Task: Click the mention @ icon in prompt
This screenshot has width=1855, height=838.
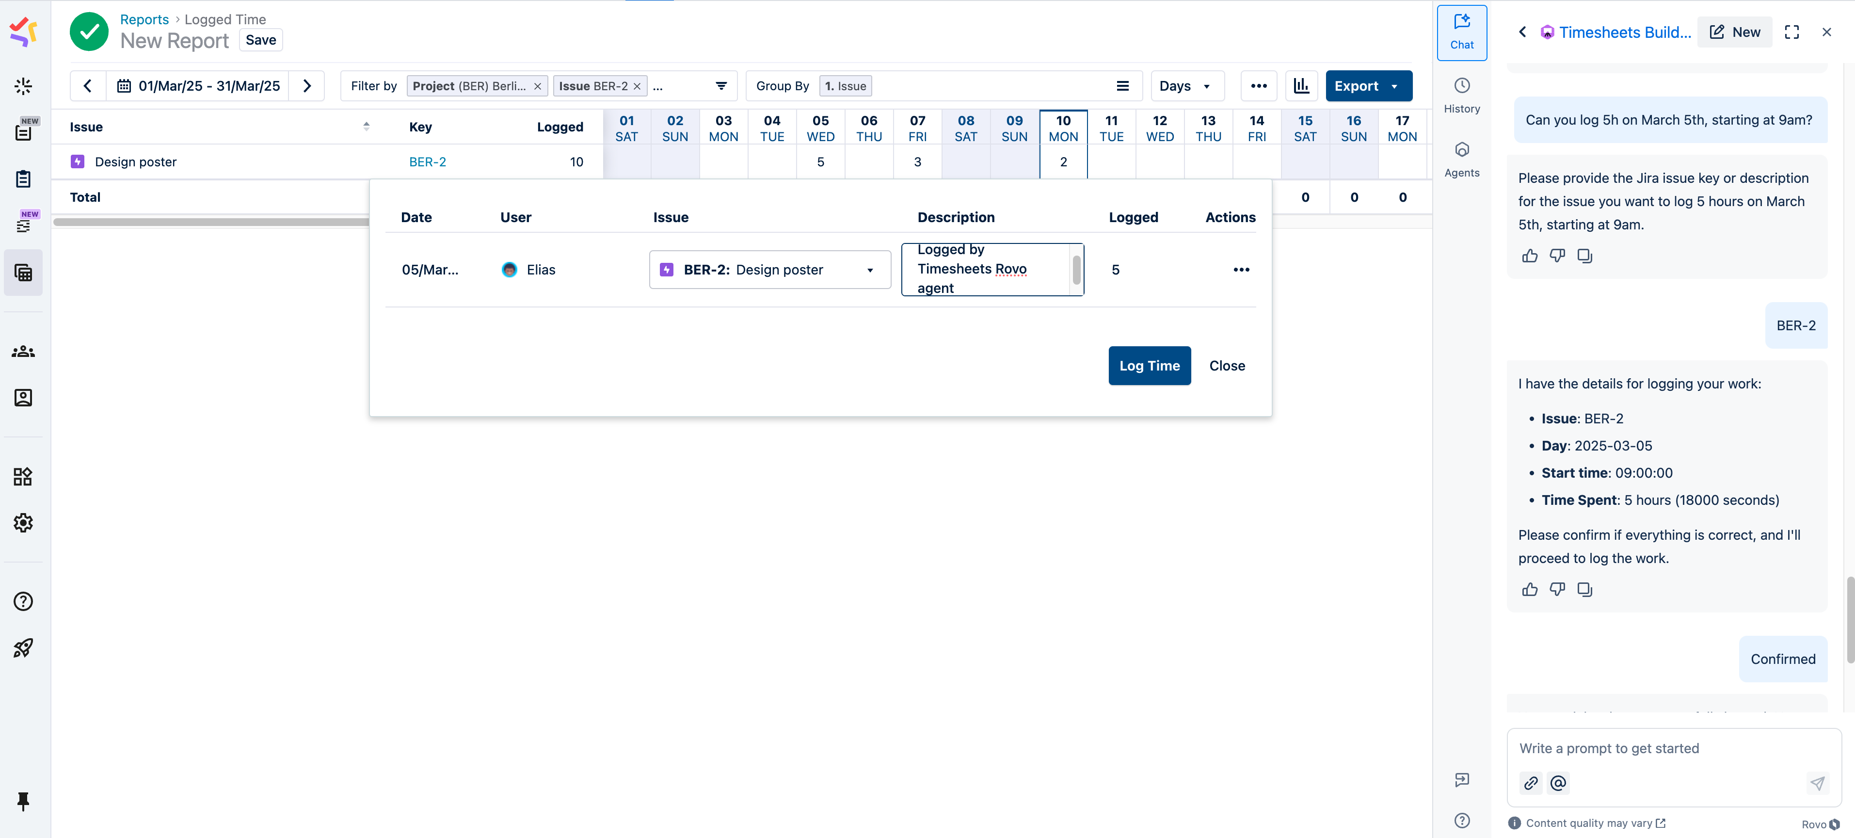Action: tap(1558, 783)
